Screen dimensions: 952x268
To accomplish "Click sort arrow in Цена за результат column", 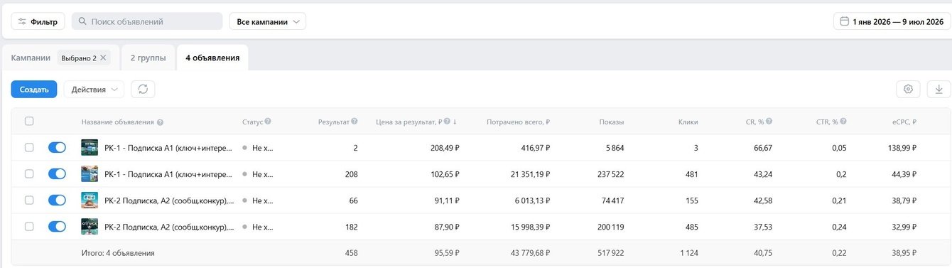I will point(455,122).
